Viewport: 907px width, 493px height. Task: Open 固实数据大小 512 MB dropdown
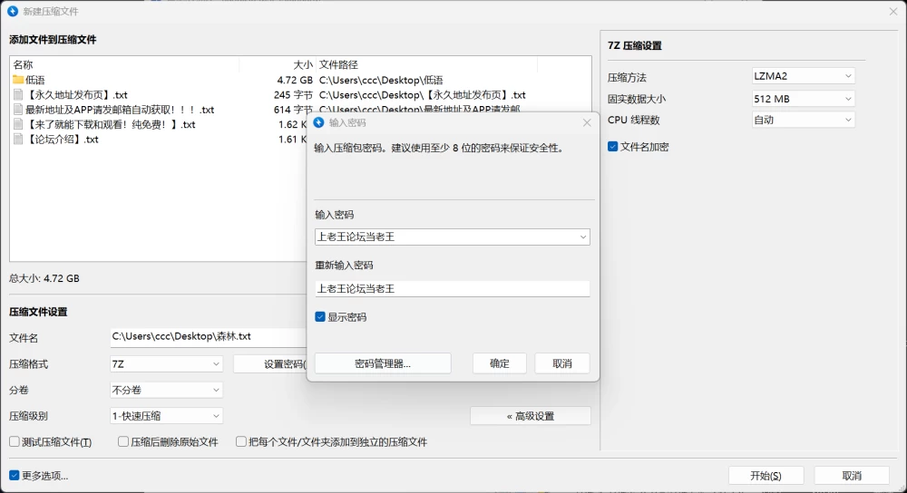coord(803,99)
